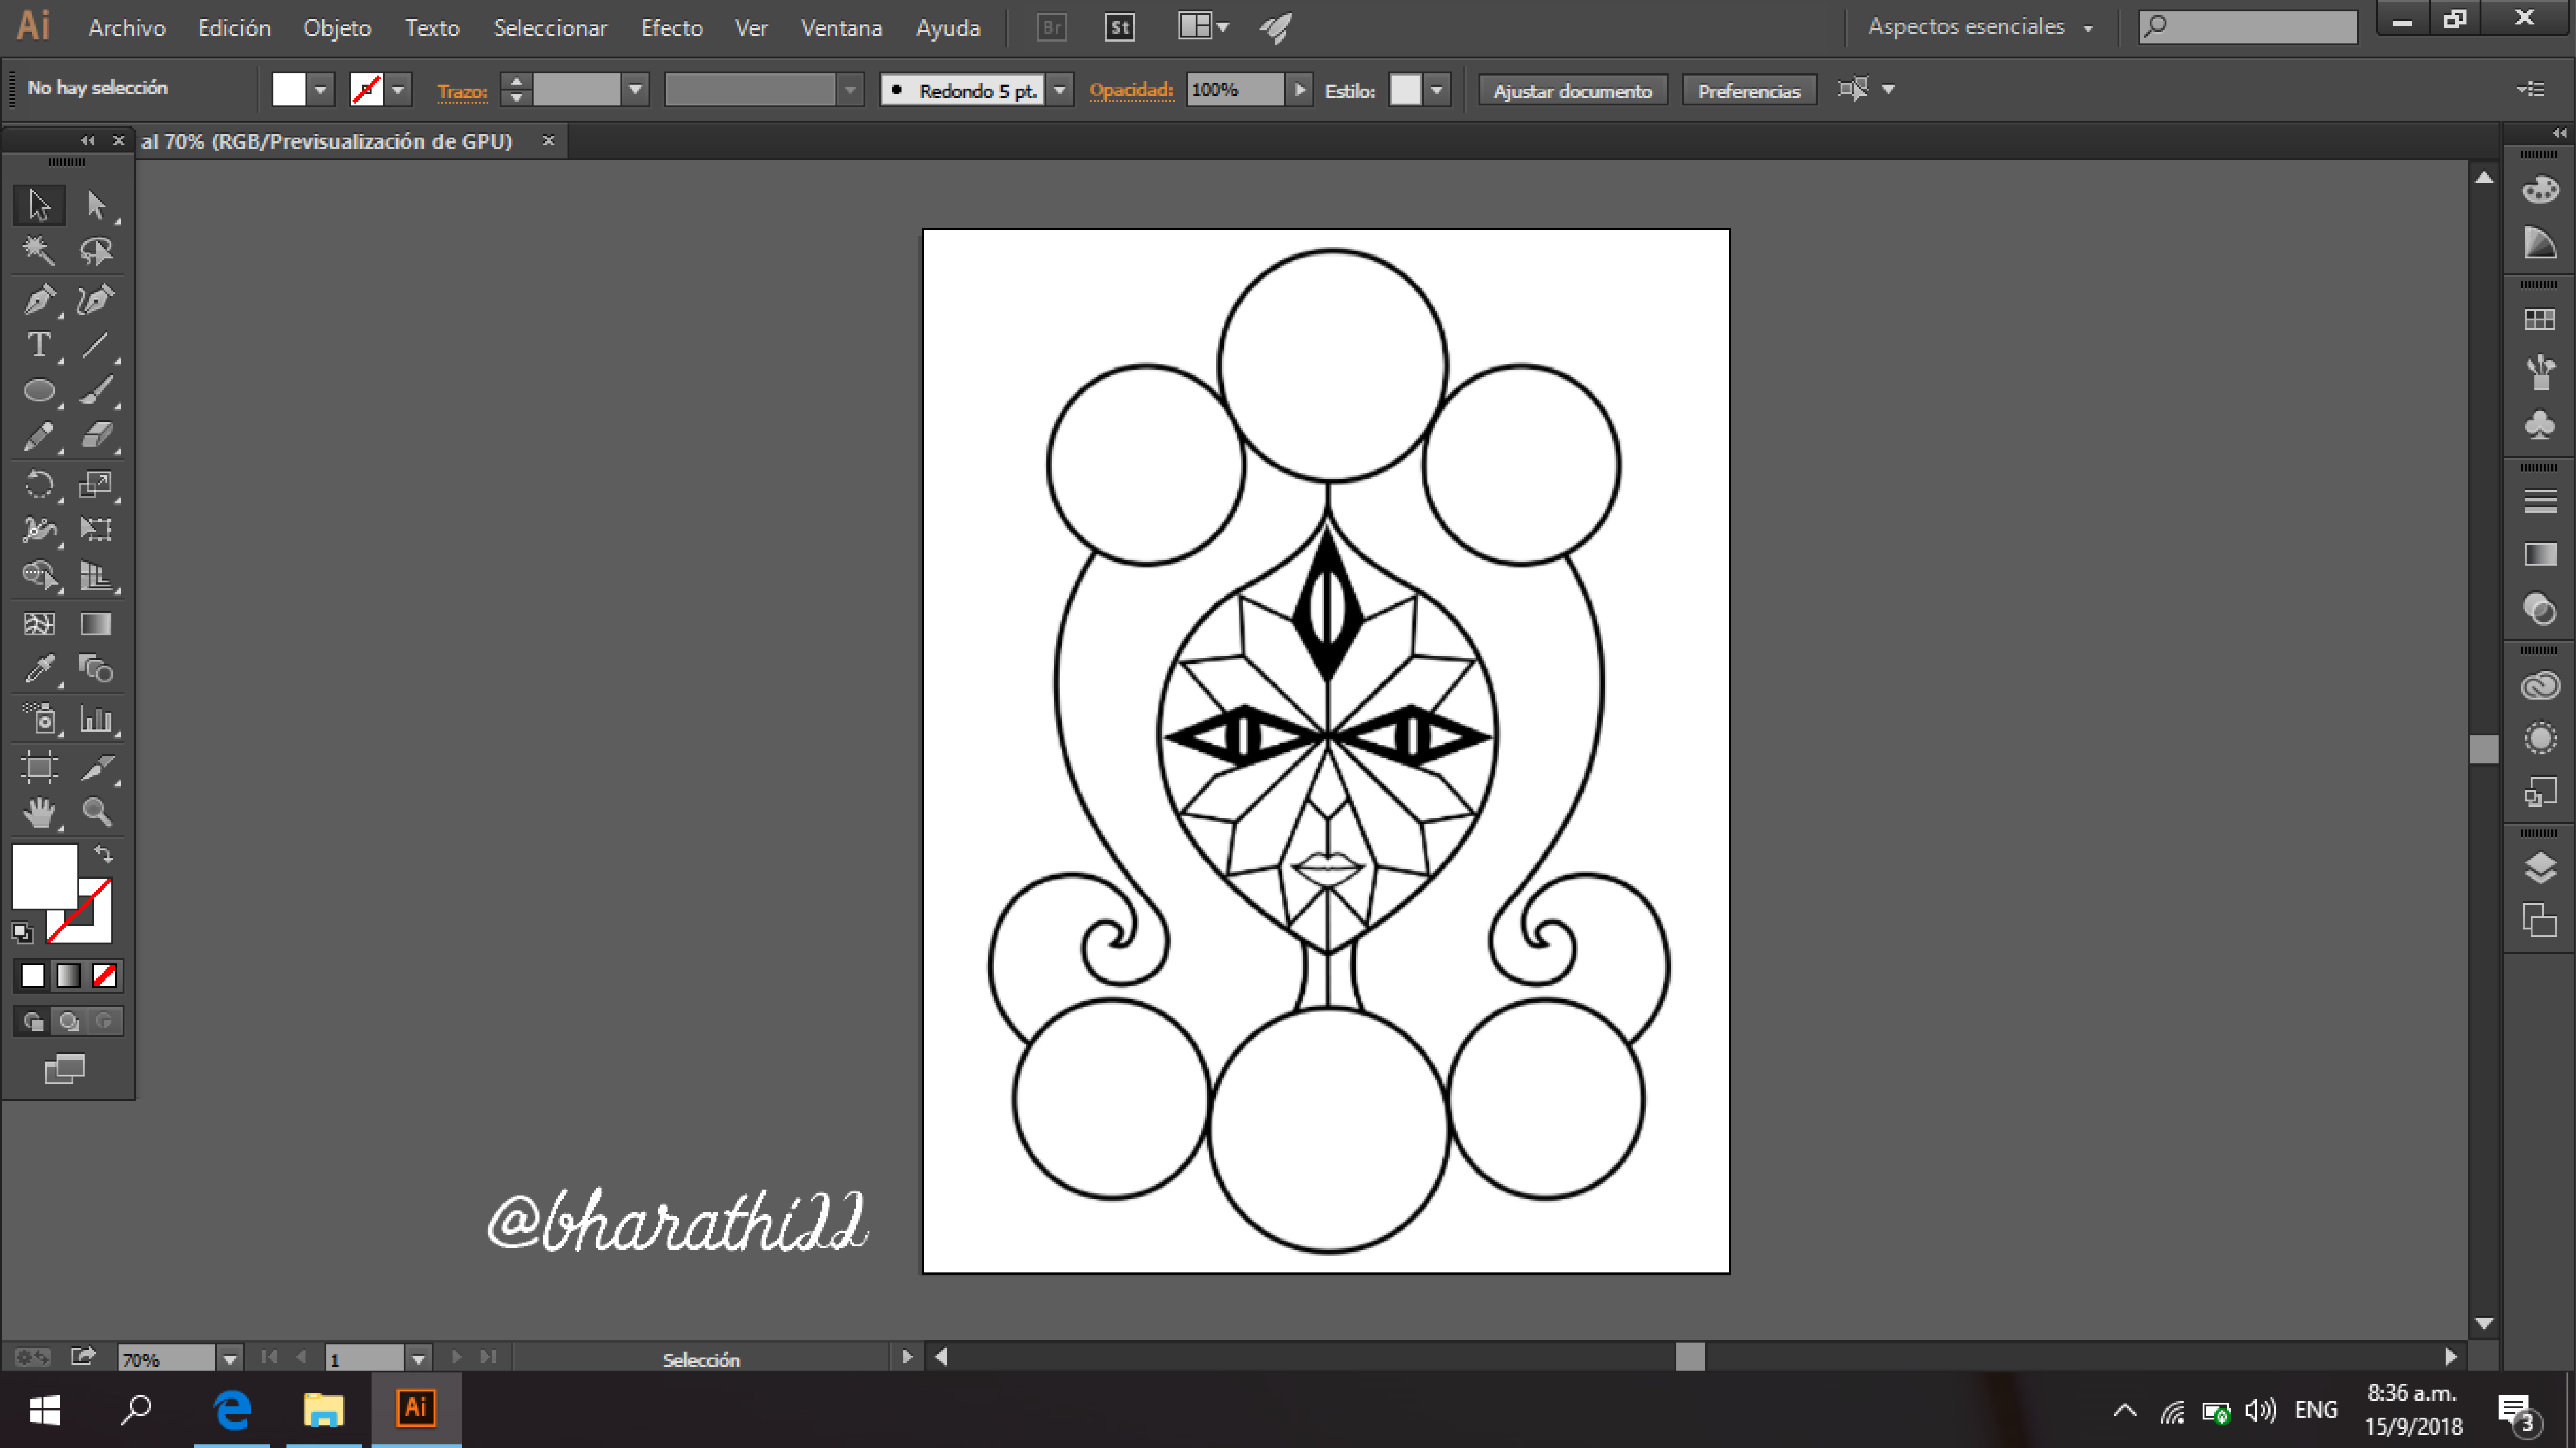Open the fill color dropdown
The image size is (2576, 1448).
[321, 90]
